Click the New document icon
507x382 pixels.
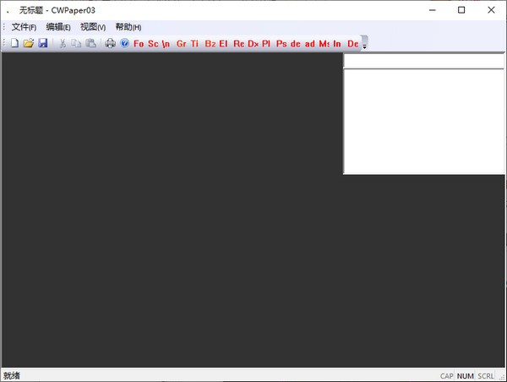[x=14, y=43]
